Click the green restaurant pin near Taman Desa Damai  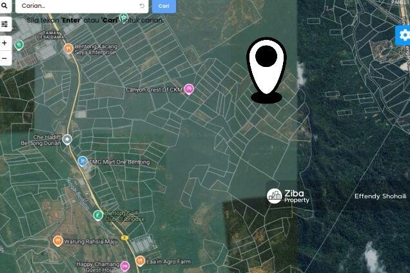(19, 45)
